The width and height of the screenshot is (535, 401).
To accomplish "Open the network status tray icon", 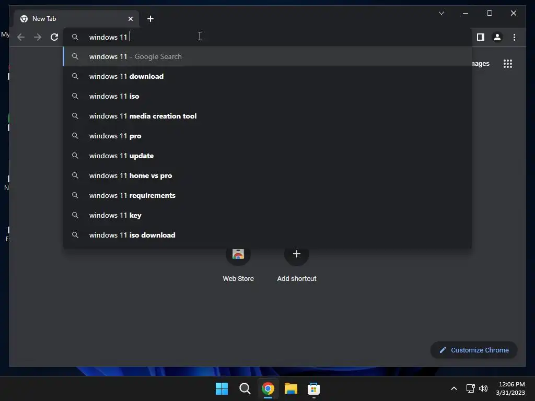I will [471, 388].
